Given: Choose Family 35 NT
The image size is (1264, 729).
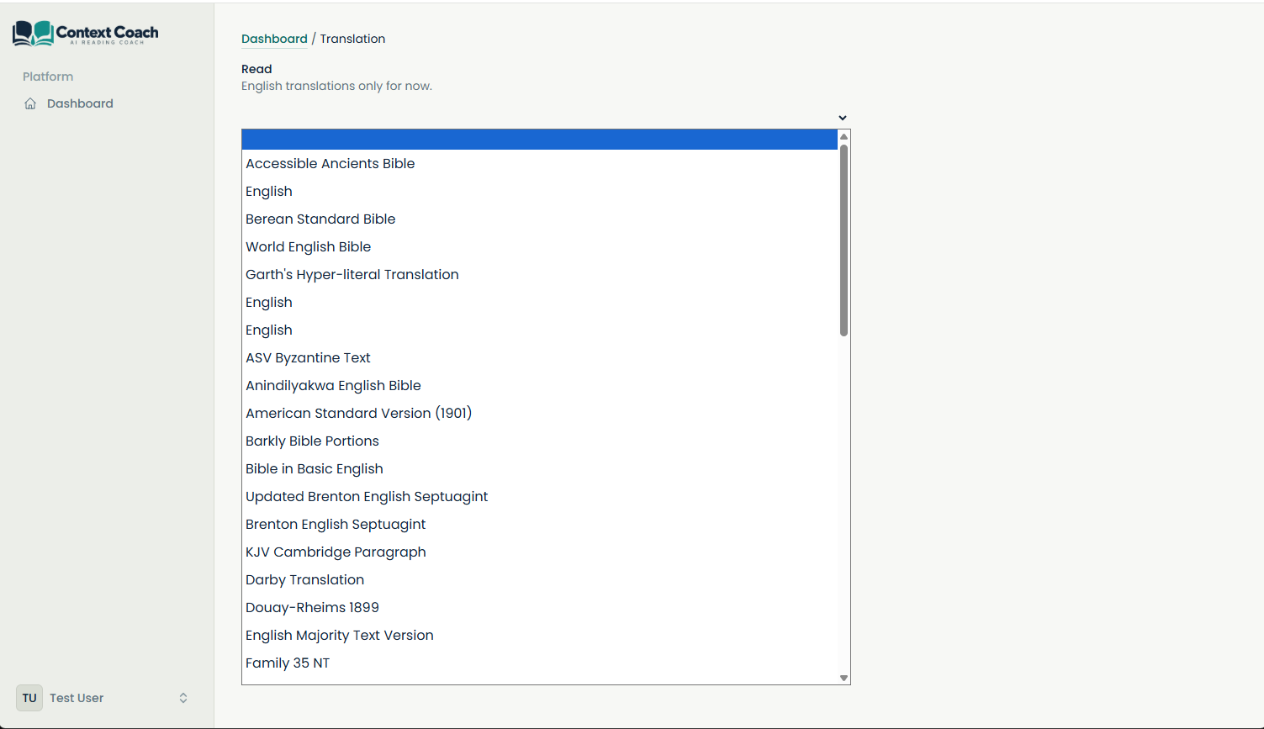Looking at the screenshot, I should tap(539, 663).
